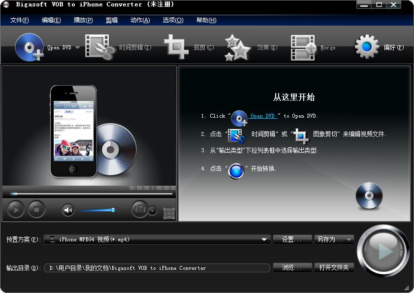Image resolution: width=414 pixels, height=293 pixels.
Task: Adjust the volume slider
Action: click(x=96, y=210)
